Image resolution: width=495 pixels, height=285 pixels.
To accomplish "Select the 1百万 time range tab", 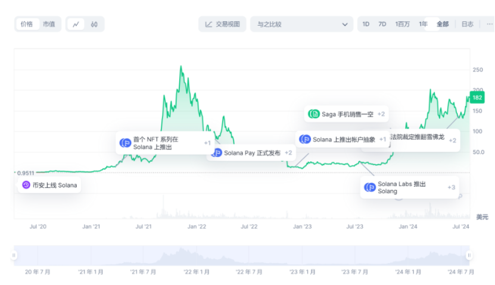I will tap(403, 24).
